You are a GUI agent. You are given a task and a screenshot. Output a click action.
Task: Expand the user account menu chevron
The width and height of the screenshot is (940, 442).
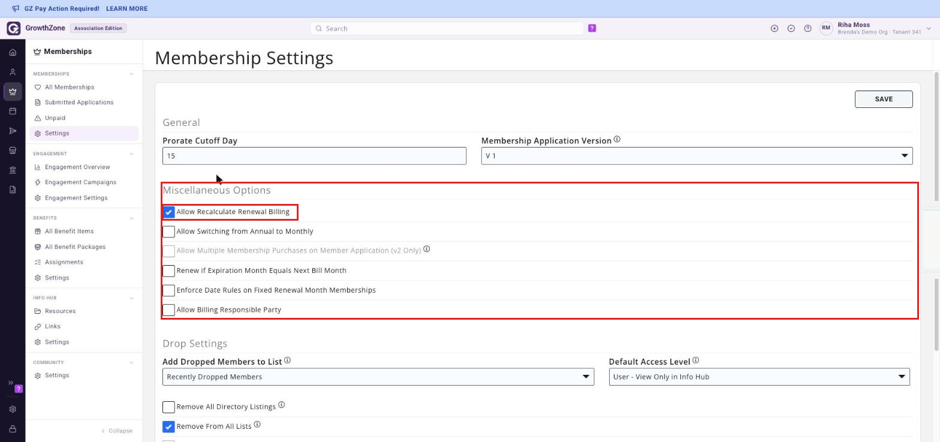(x=929, y=28)
